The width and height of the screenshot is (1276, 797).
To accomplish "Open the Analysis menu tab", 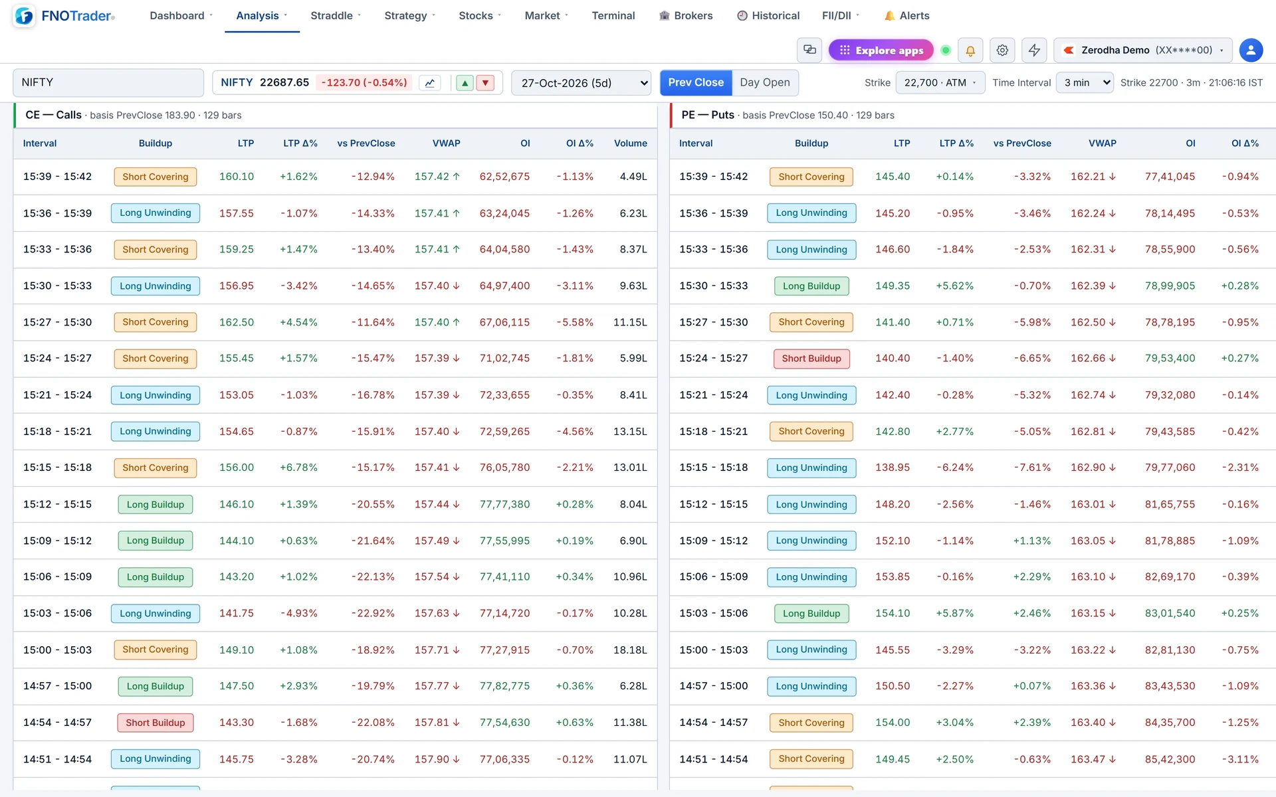I will tap(262, 15).
